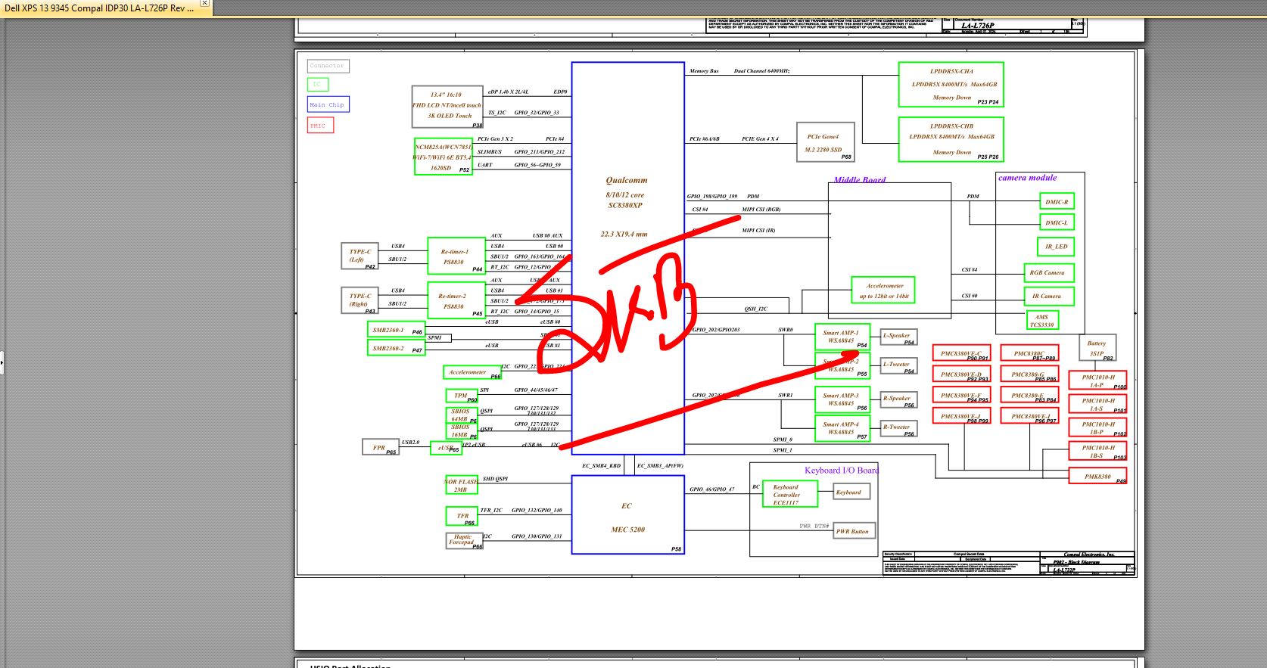
Task: Close the Dell XPS 13 9345 tab
Action: [x=204, y=3]
